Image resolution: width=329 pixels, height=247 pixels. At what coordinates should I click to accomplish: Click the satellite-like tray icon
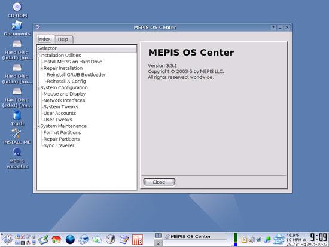259,239
